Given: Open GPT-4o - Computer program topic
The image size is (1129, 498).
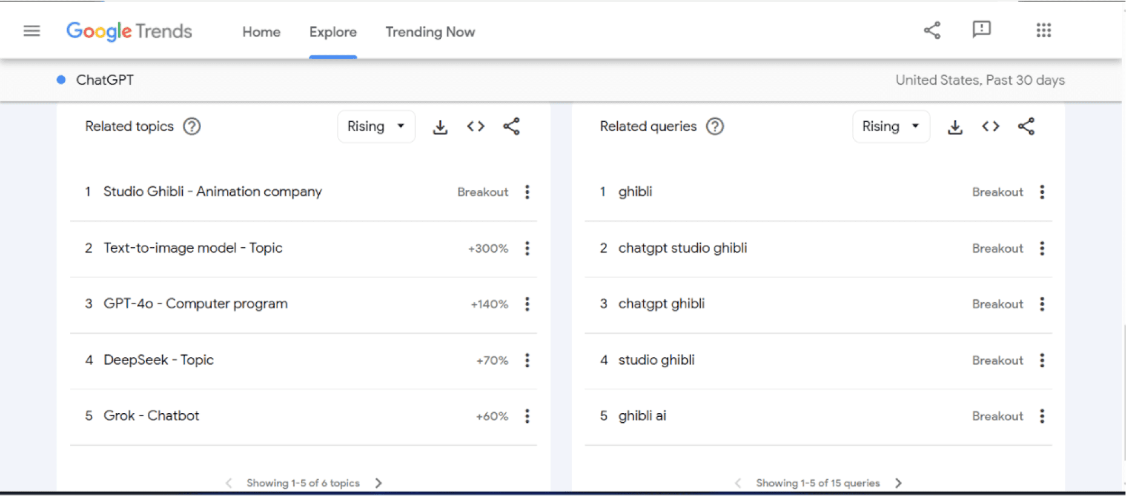Looking at the screenshot, I should 196,304.
